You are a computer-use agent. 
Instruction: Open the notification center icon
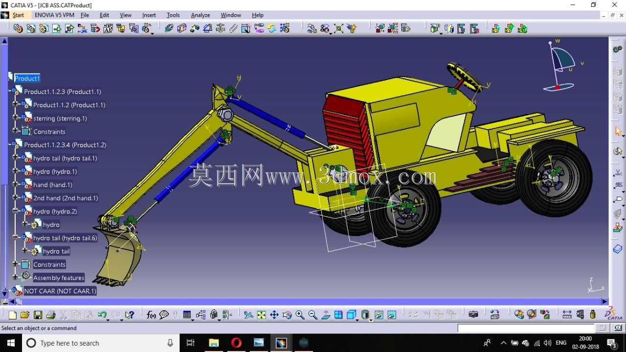[x=612, y=343]
